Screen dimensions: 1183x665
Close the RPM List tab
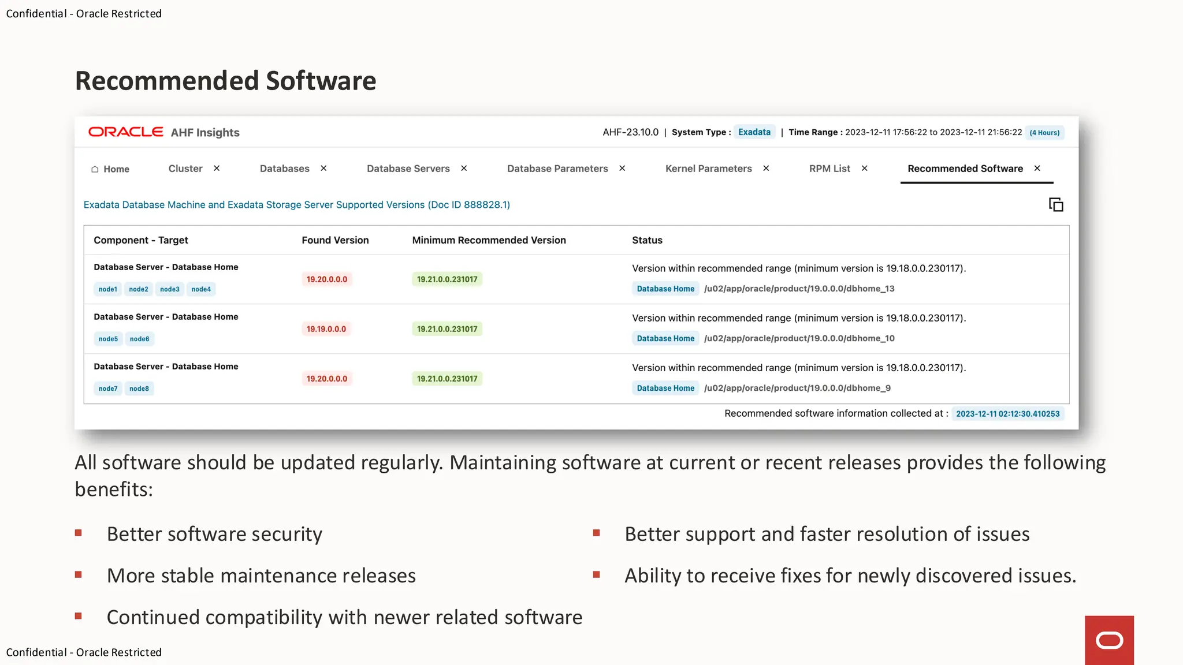[x=865, y=168]
